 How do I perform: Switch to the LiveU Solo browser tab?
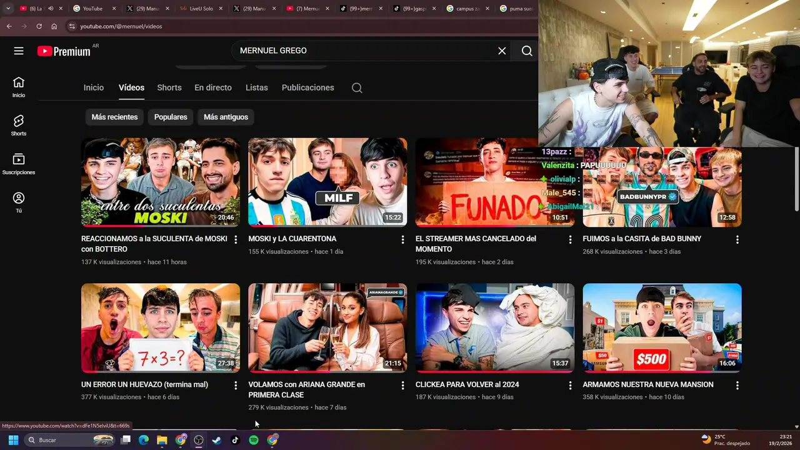tap(200, 9)
